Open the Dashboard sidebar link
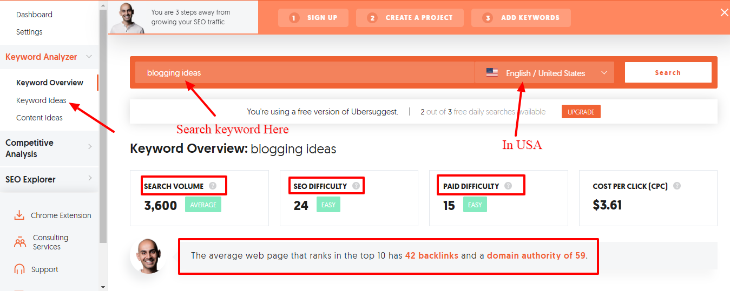The height and width of the screenshot is (291, 730). pos(34,15)
